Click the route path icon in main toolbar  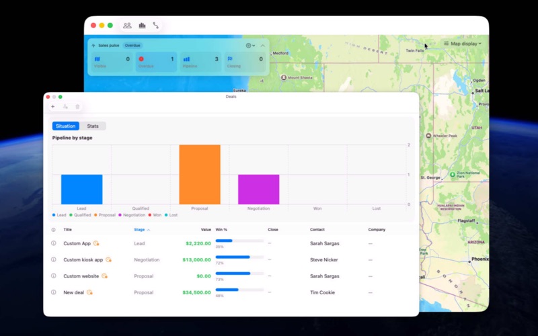[x=156, y=26]
